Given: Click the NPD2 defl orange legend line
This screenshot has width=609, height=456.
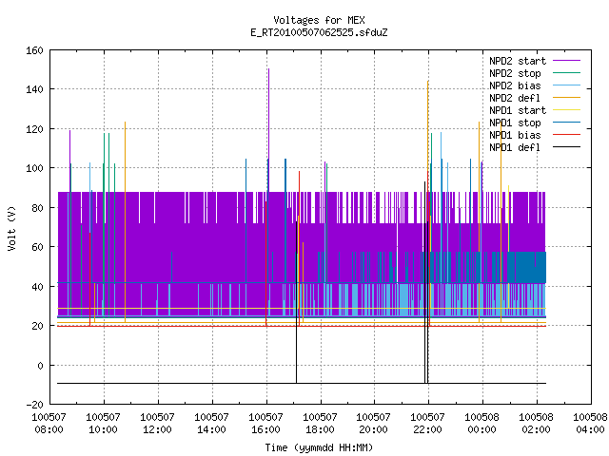Looking at the screenshot, I should pyautogui.click(x=566, y=98).
